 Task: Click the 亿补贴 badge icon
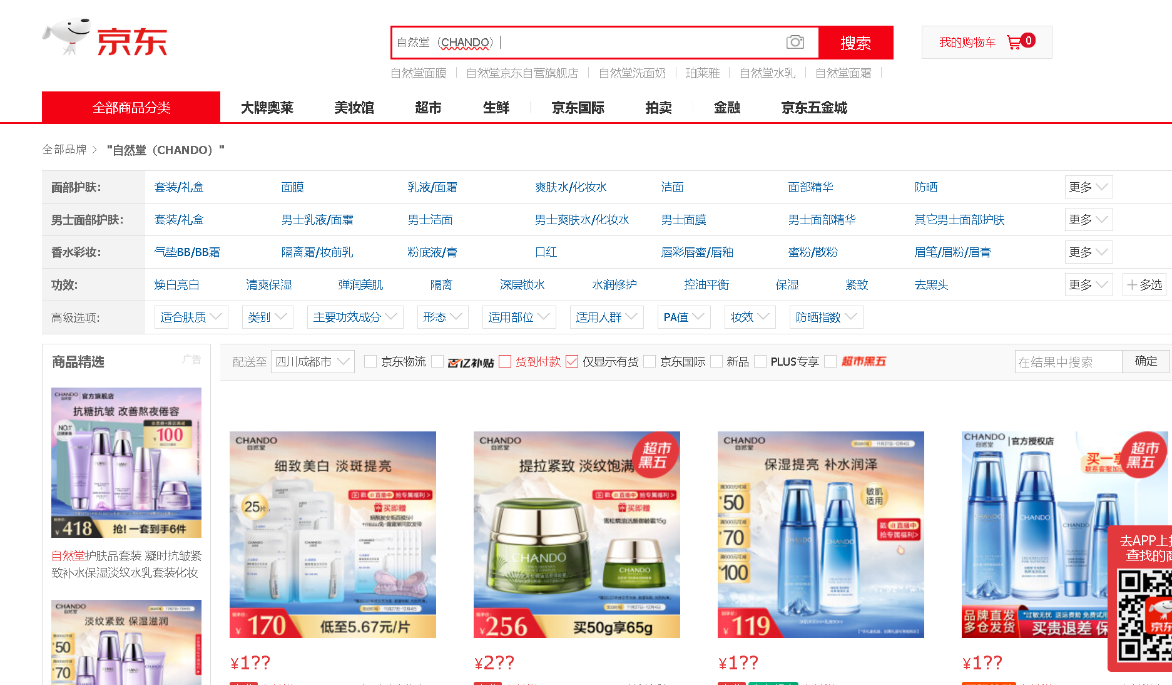[x=471, y=362]
